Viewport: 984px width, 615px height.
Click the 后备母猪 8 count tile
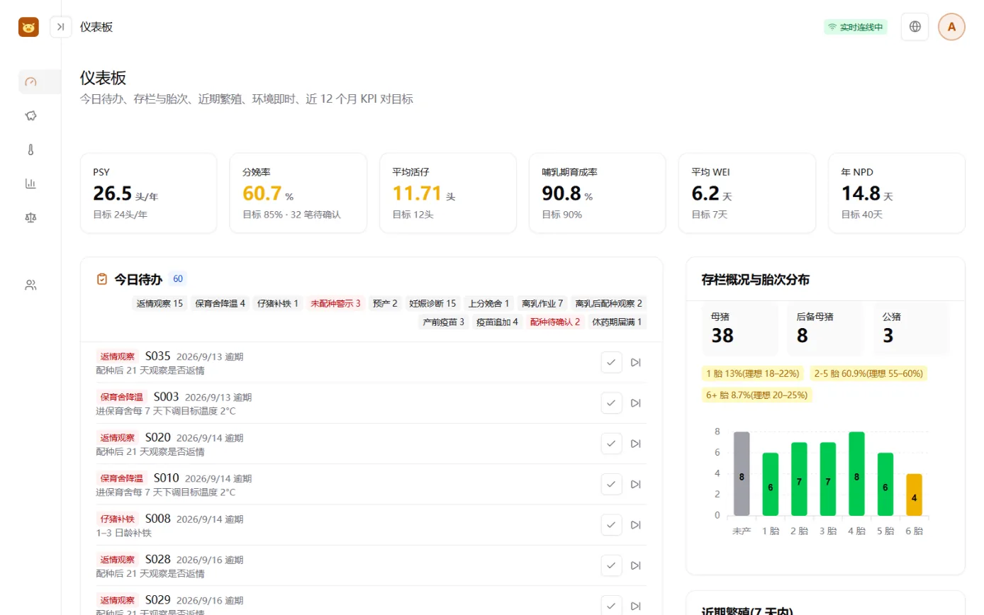pos(825,328)
